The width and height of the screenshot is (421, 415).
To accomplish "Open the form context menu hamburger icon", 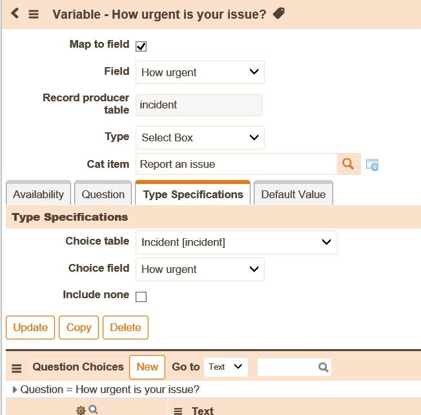I will click(34, 14).
